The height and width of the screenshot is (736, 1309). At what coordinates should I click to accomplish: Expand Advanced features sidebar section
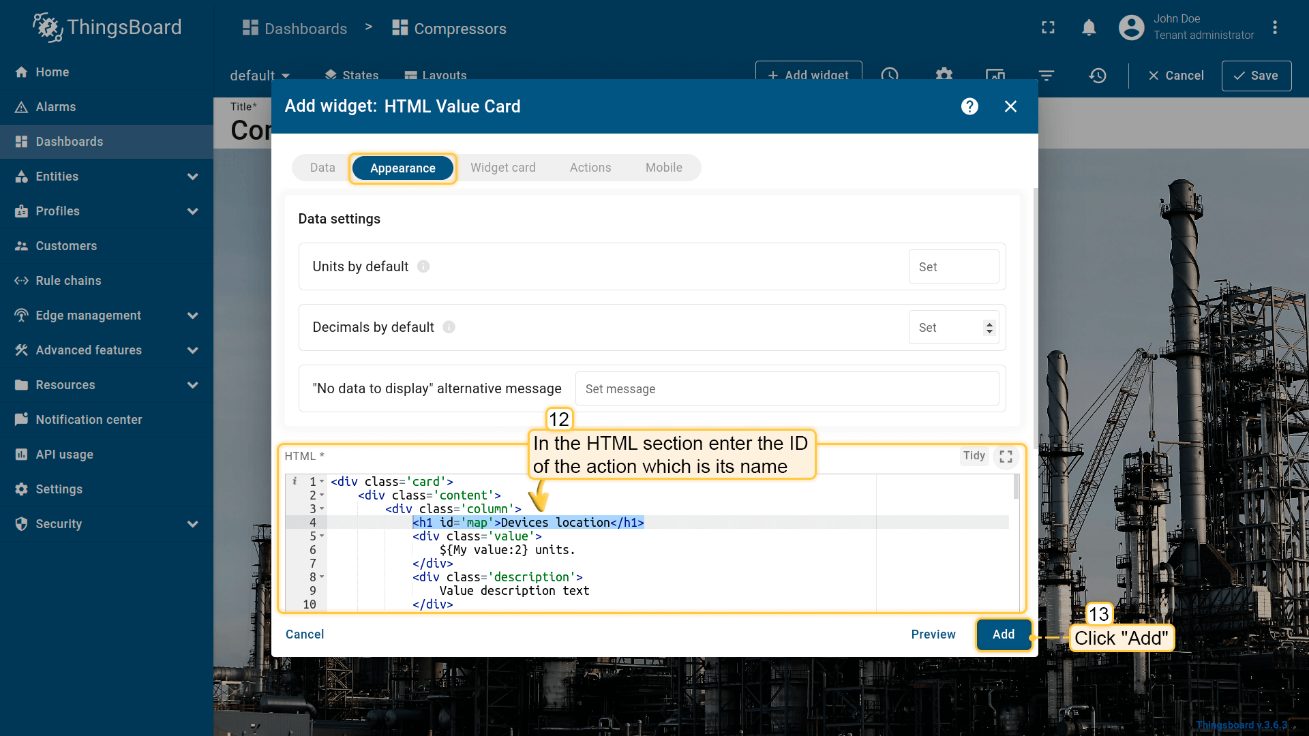pos(192,350)
